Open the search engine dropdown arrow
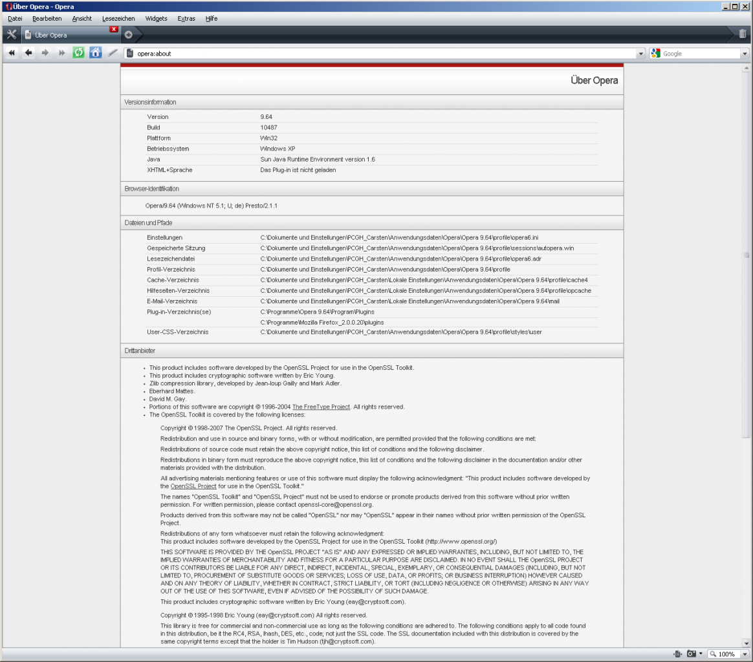This screenshot has width=753, height=662. pyautogui.click(x=745, y=54)
